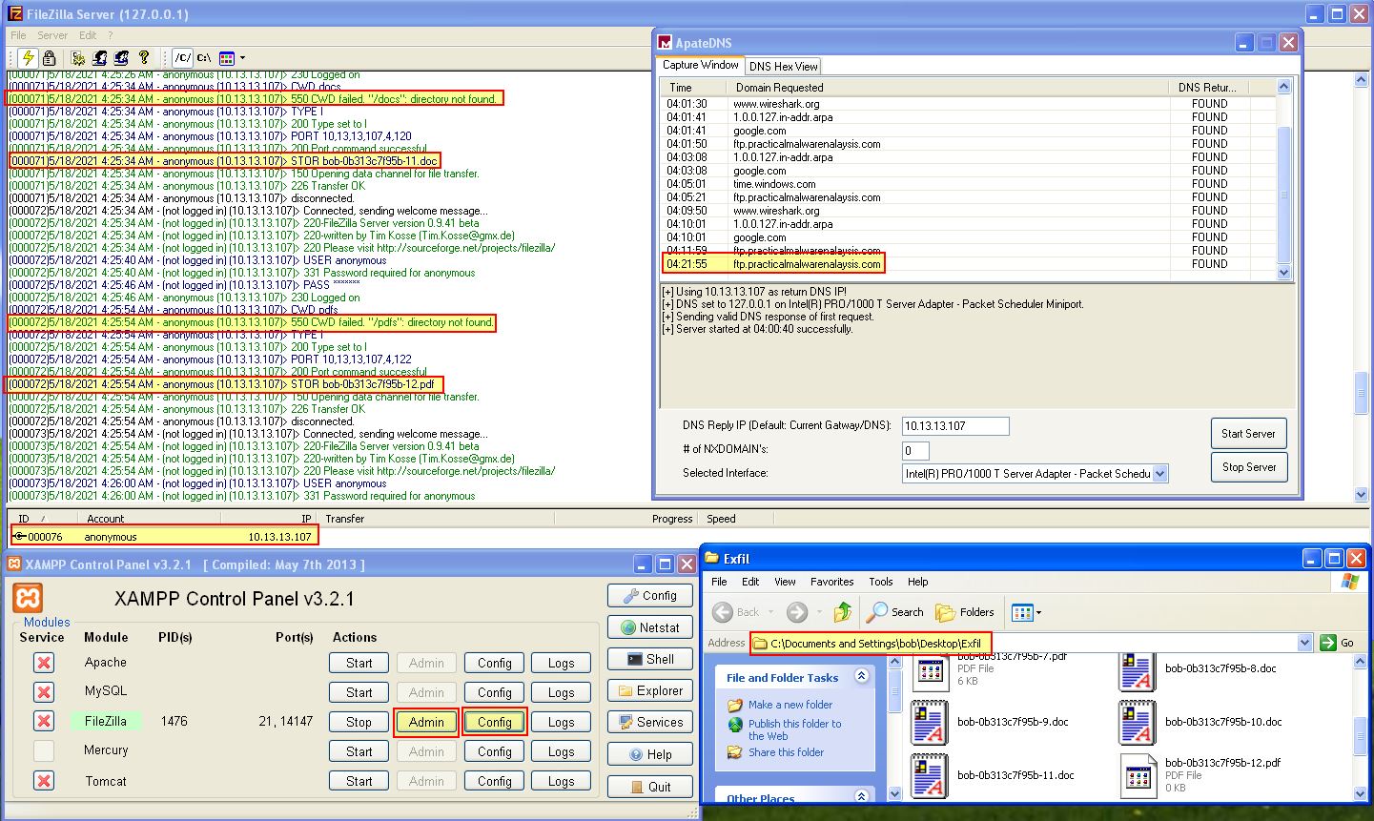Image resolution: width=1374 pixels, height=821 pixels.
Task: Click the FileZilla log scroll down arrow
Action: pyautogui.click(x=1361, y=495)
